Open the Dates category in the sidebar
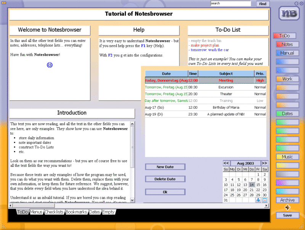The width and height of the screenshot is (305, 230). coord(287,114)
